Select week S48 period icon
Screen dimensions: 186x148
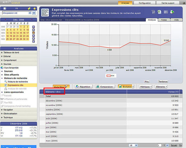(33, 27)
